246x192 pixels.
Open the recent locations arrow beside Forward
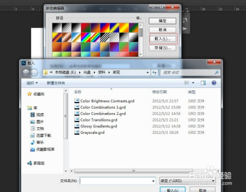coord(40,73)
